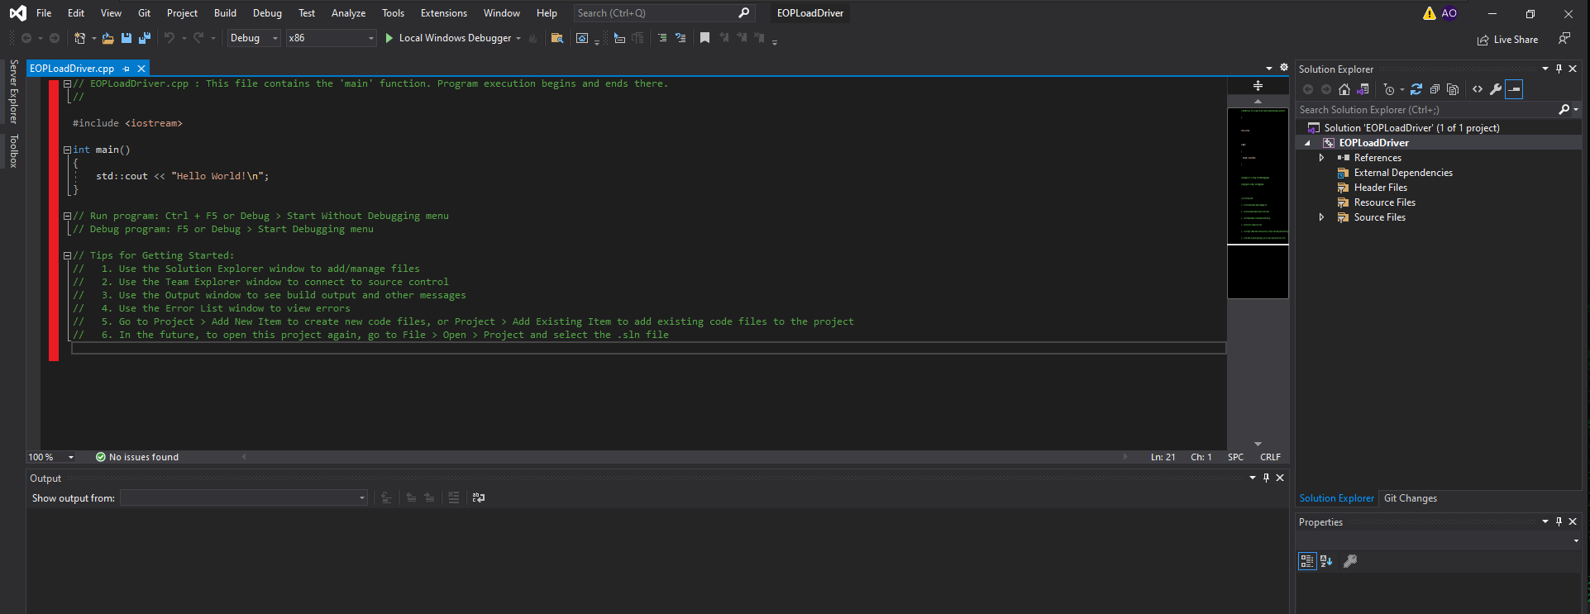
Task: Click Collapse All icon in Solution Explorer
Action: (1435, 89)
